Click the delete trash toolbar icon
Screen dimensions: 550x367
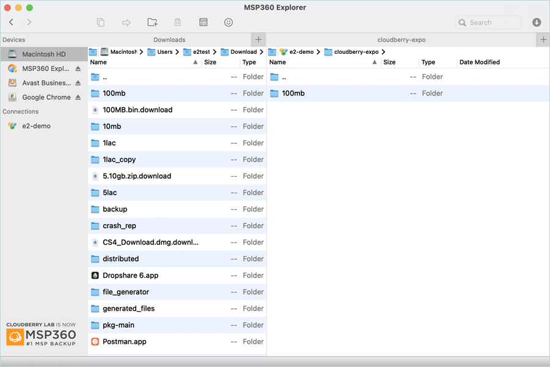(x=178, y=23)
